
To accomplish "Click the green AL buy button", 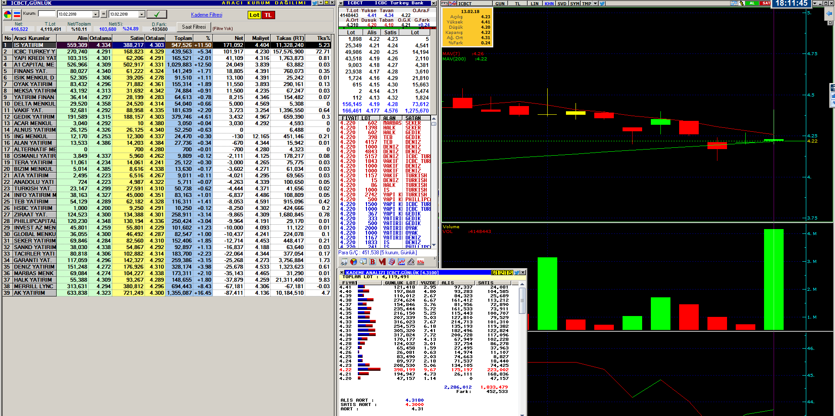I will 752,3.
